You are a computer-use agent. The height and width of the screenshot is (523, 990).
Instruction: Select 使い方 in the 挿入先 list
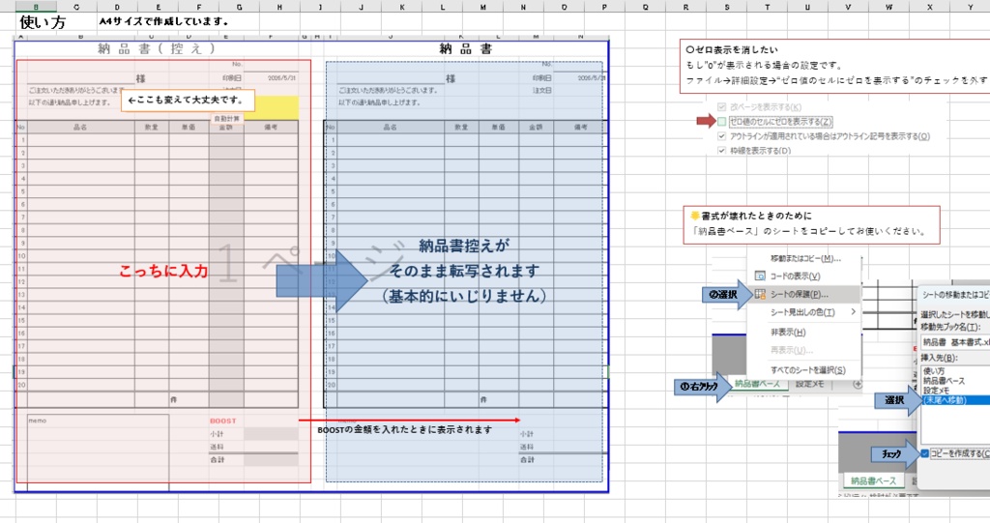click(x=934, y=371)
